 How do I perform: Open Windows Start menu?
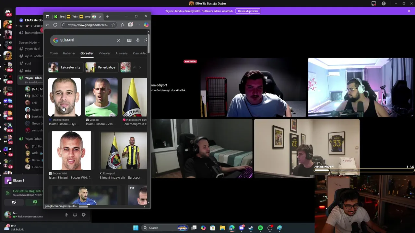click(136, 228)
